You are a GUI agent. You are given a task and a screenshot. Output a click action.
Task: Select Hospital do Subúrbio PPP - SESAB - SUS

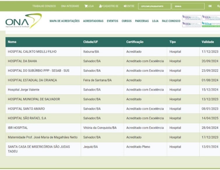tap(38, 71)
